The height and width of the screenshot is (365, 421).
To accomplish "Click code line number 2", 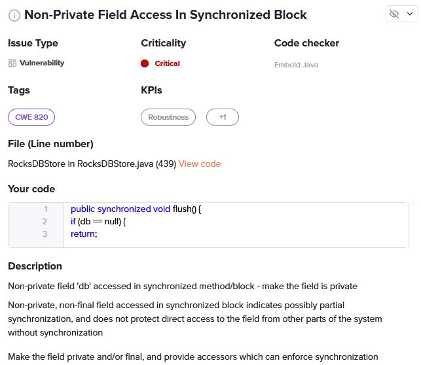I will [x=45, y=222].
